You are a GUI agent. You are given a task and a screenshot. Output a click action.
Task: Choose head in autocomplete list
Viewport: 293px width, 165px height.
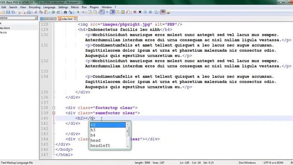pyautogui.click(x=108, y=140)
